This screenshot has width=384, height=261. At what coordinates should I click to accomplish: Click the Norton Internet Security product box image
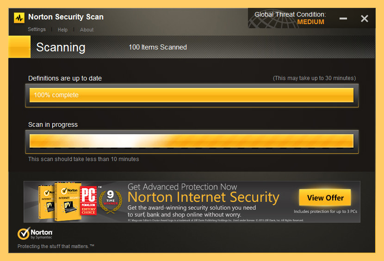pos(60,201)
